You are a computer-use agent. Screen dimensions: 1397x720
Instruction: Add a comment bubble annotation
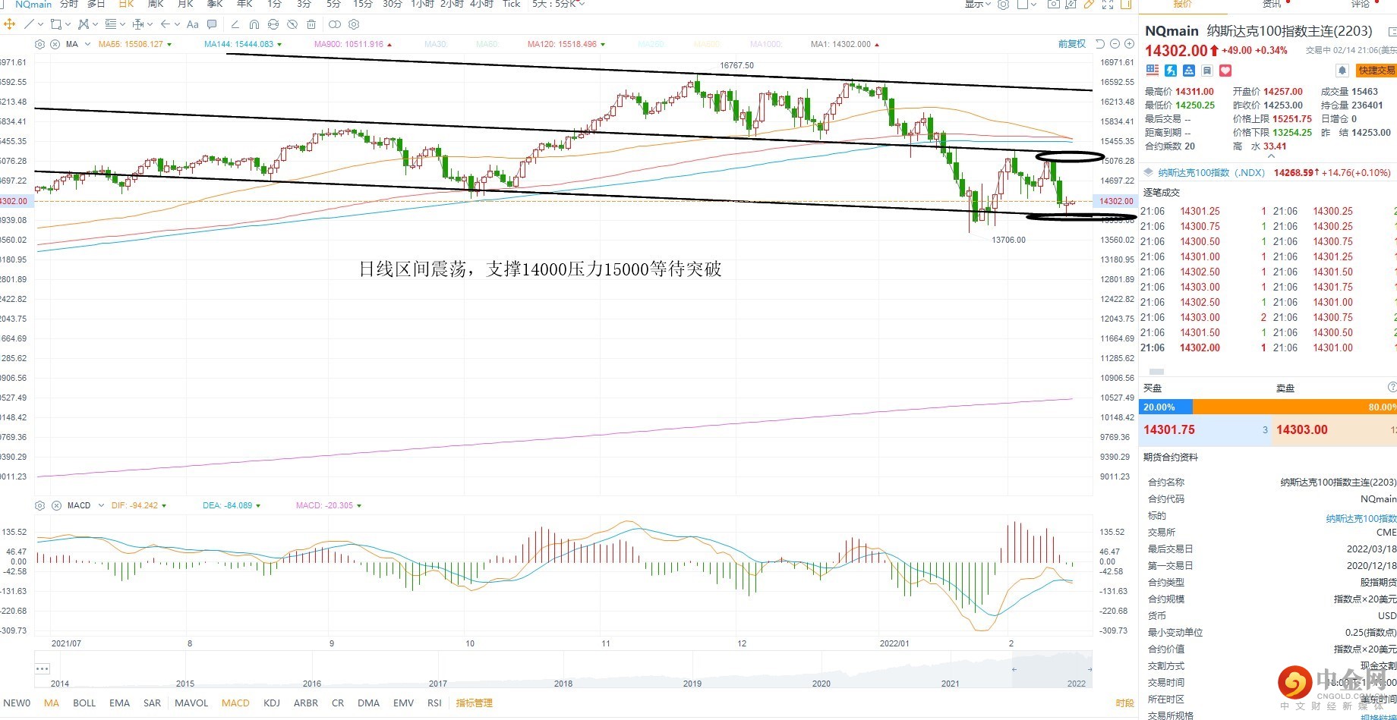tap(212, 24)
